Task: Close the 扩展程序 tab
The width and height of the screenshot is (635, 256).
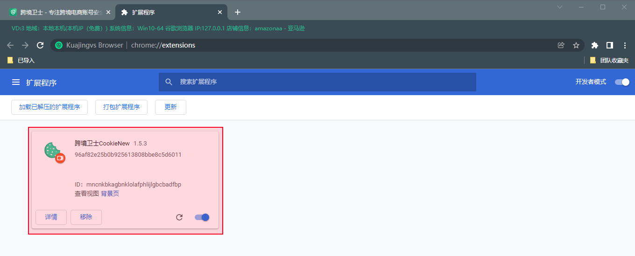Action: pos(220,12)
